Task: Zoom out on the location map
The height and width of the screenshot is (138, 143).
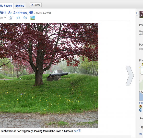Action: pos(142,72)
